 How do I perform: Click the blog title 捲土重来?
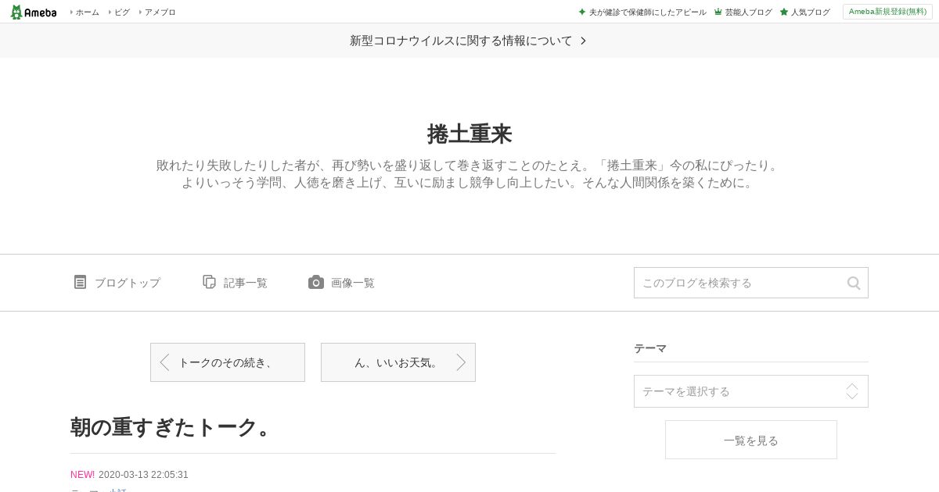click(469, 134)
